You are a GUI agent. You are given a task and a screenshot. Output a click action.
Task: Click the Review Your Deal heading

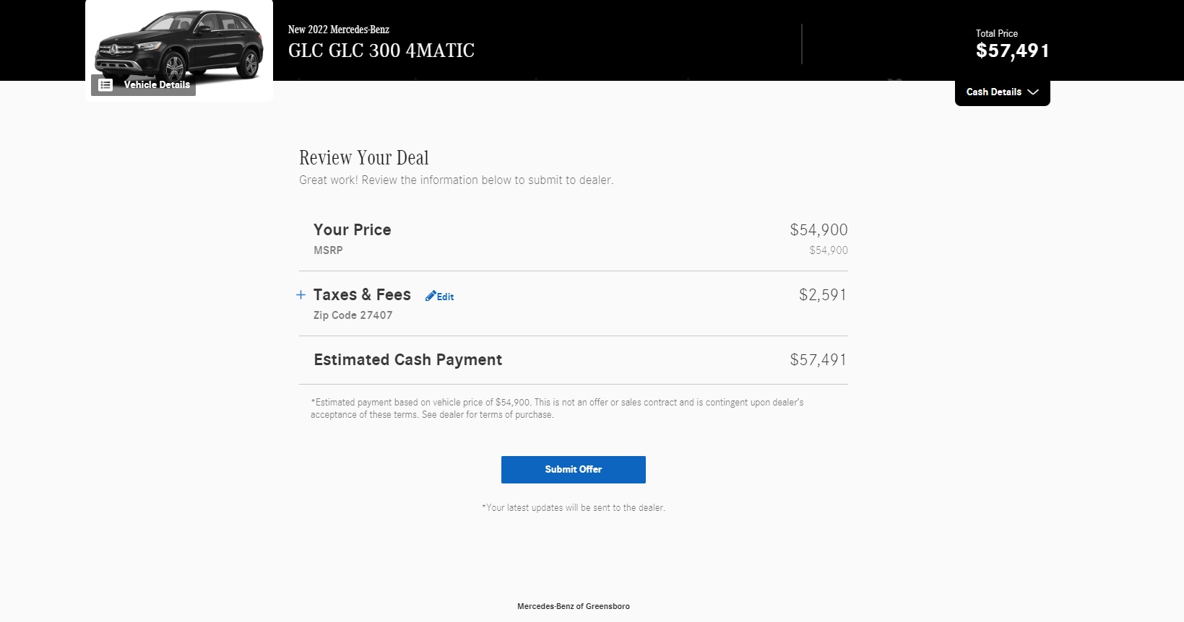[364, 157]
